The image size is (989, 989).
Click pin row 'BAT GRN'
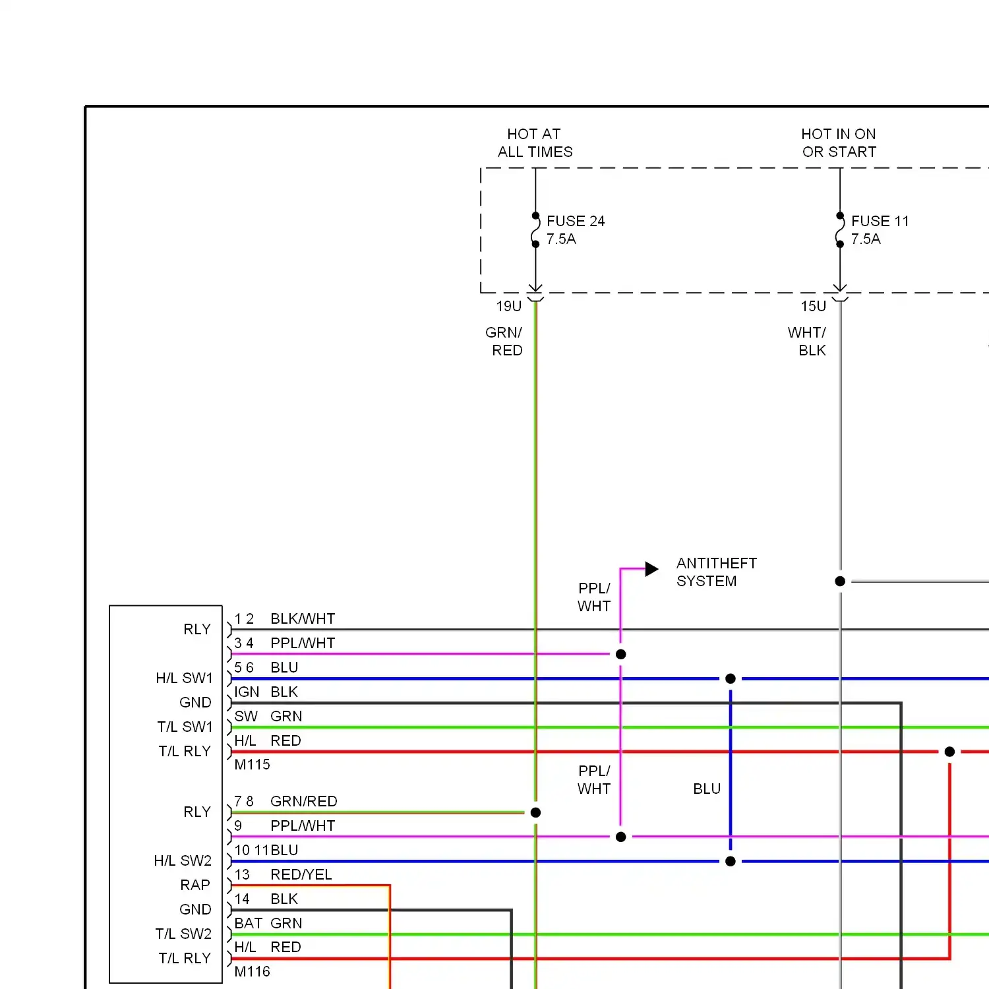268,924
